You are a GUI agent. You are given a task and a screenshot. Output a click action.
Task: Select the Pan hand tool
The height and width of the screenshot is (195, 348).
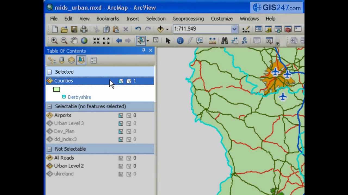(x=74, y=41)
